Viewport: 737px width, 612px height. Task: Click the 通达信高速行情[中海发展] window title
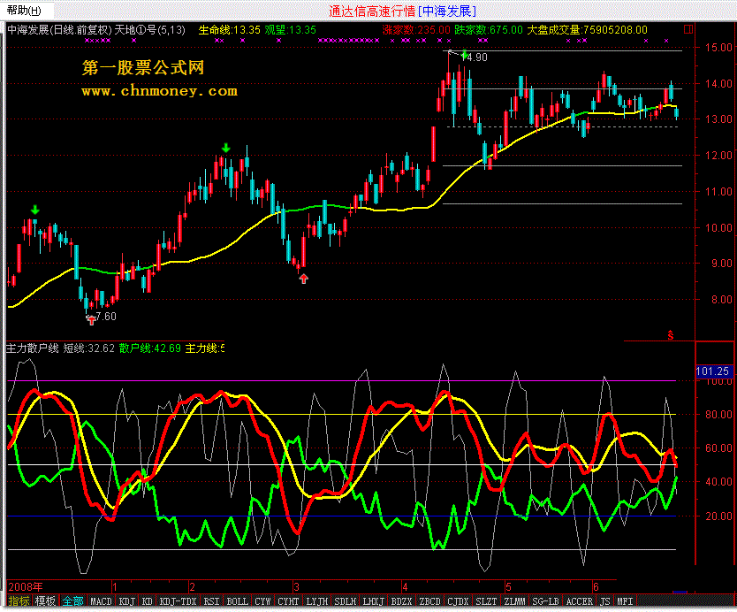coord(403,11)
